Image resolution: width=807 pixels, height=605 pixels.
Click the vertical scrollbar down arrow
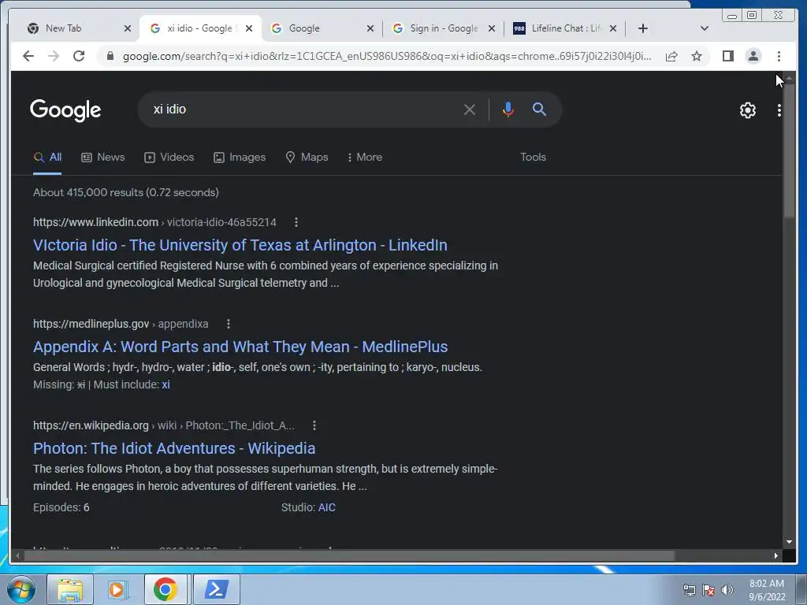(x=789, y=542)
